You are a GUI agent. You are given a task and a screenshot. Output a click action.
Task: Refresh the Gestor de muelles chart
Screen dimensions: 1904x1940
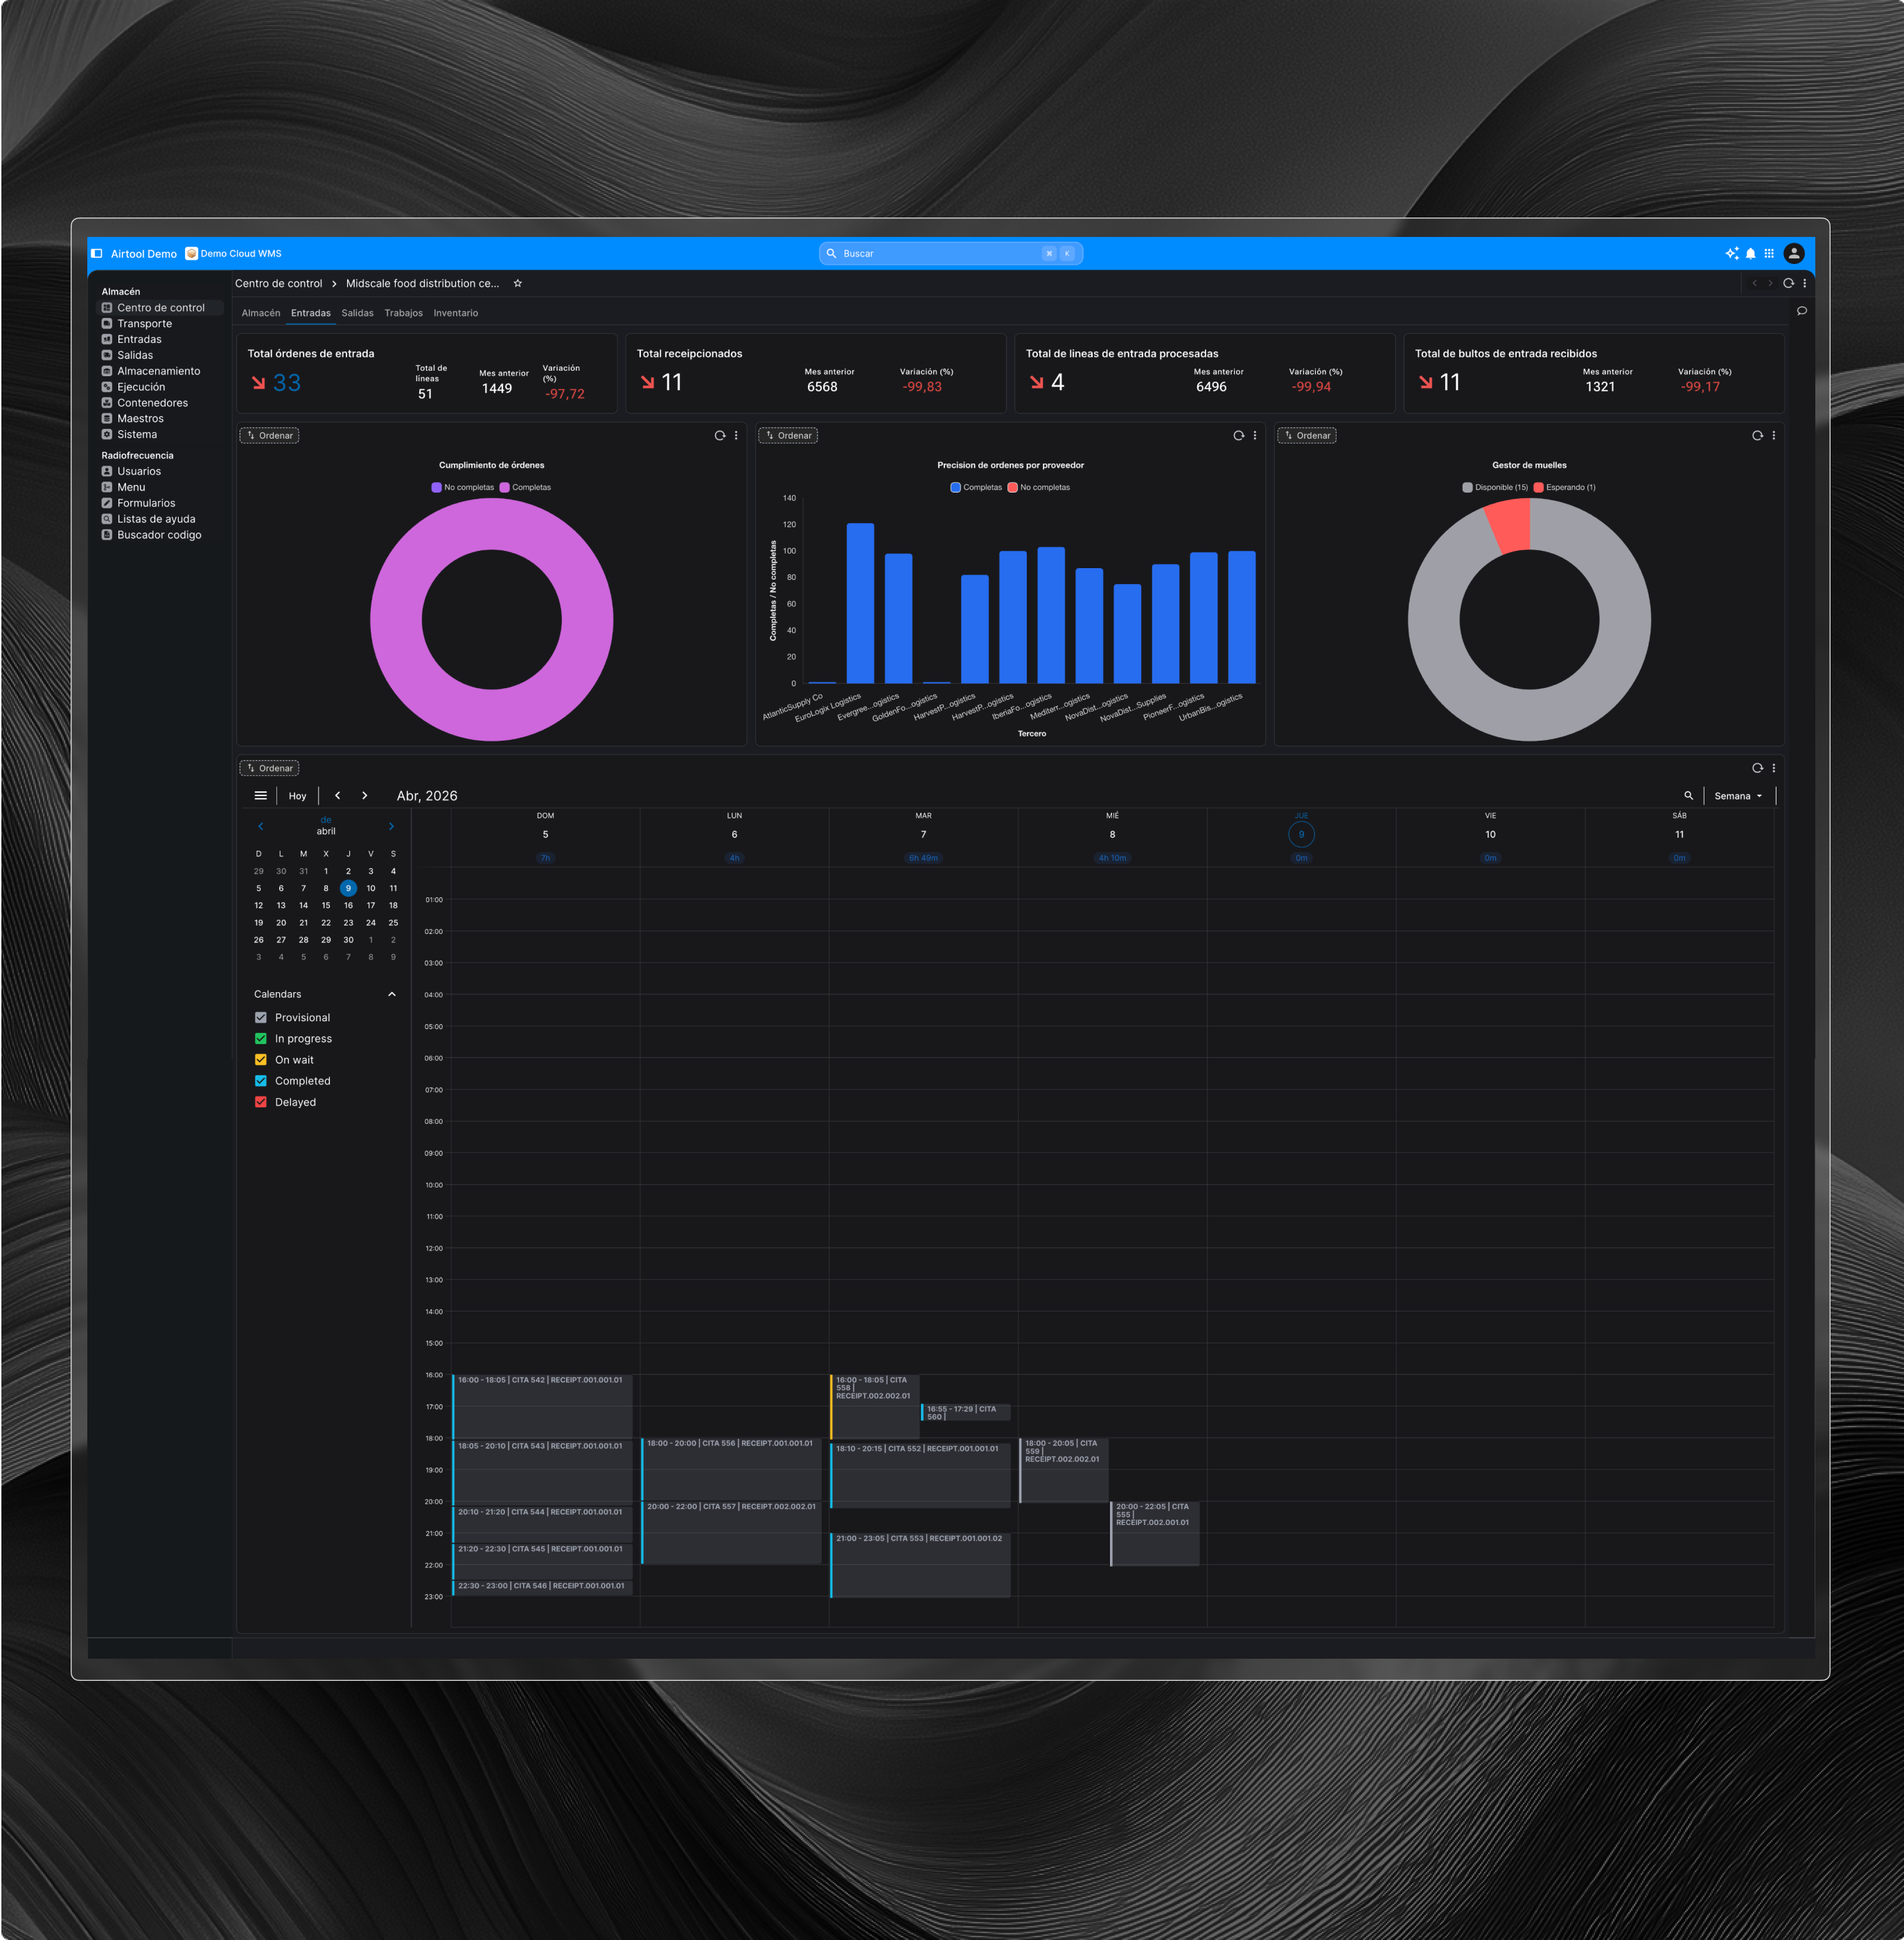click(x=1757, y=436)
